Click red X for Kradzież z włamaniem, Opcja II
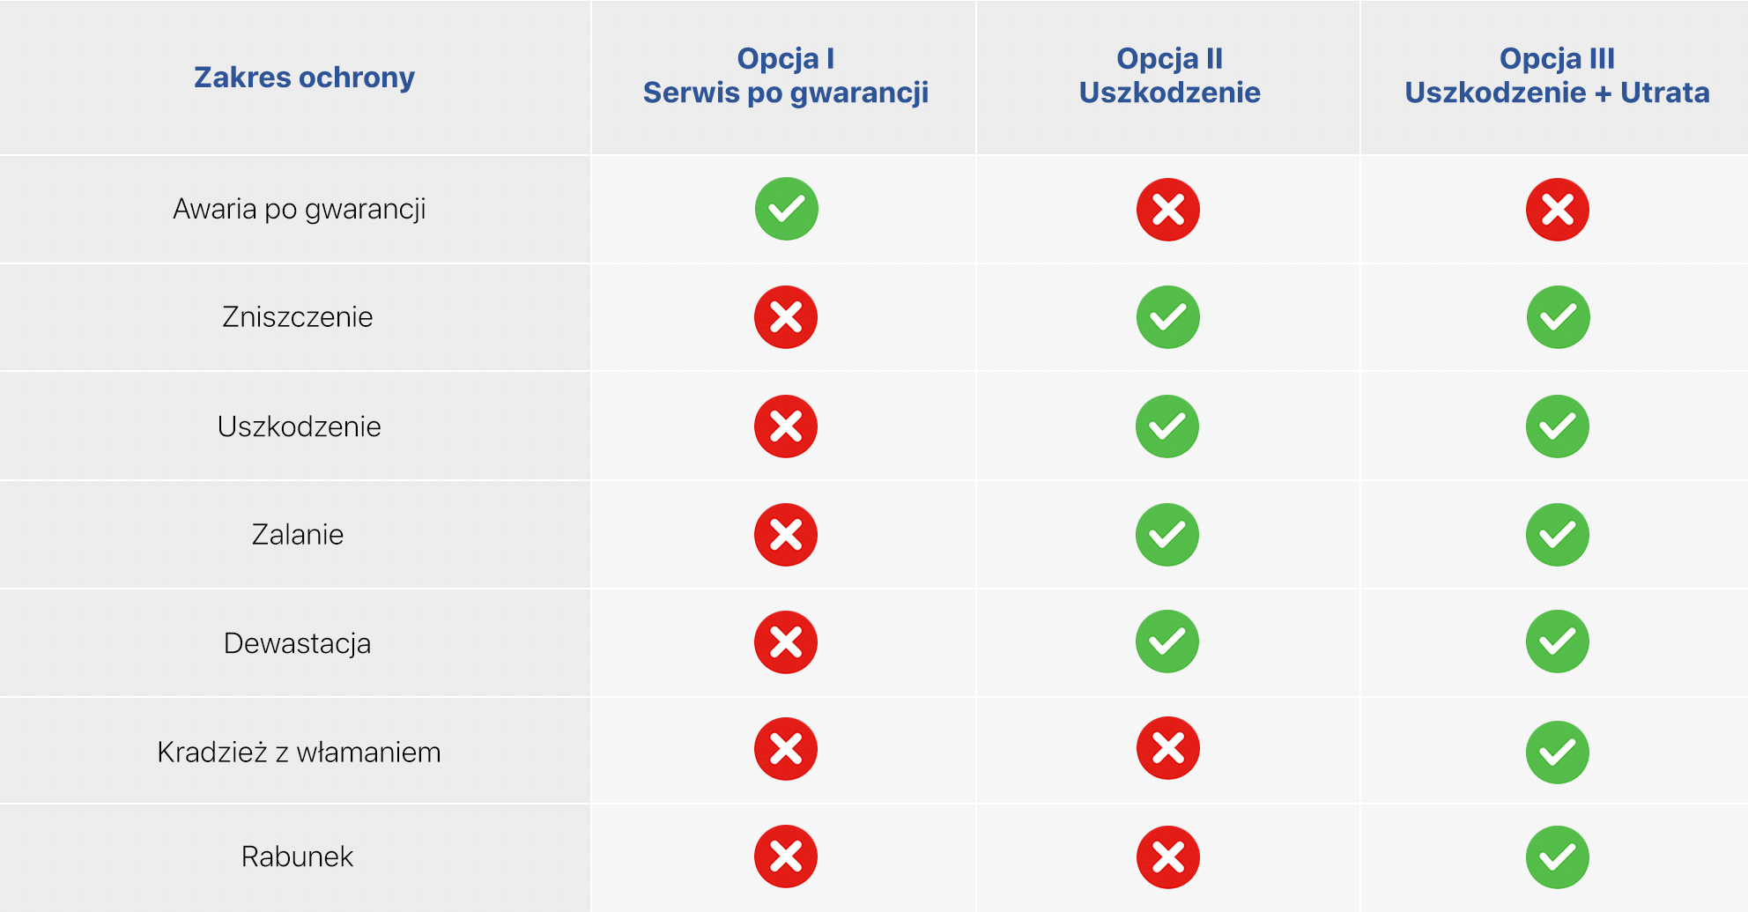The width and height of the screenshot is (1748, 912). (1167, 749)
